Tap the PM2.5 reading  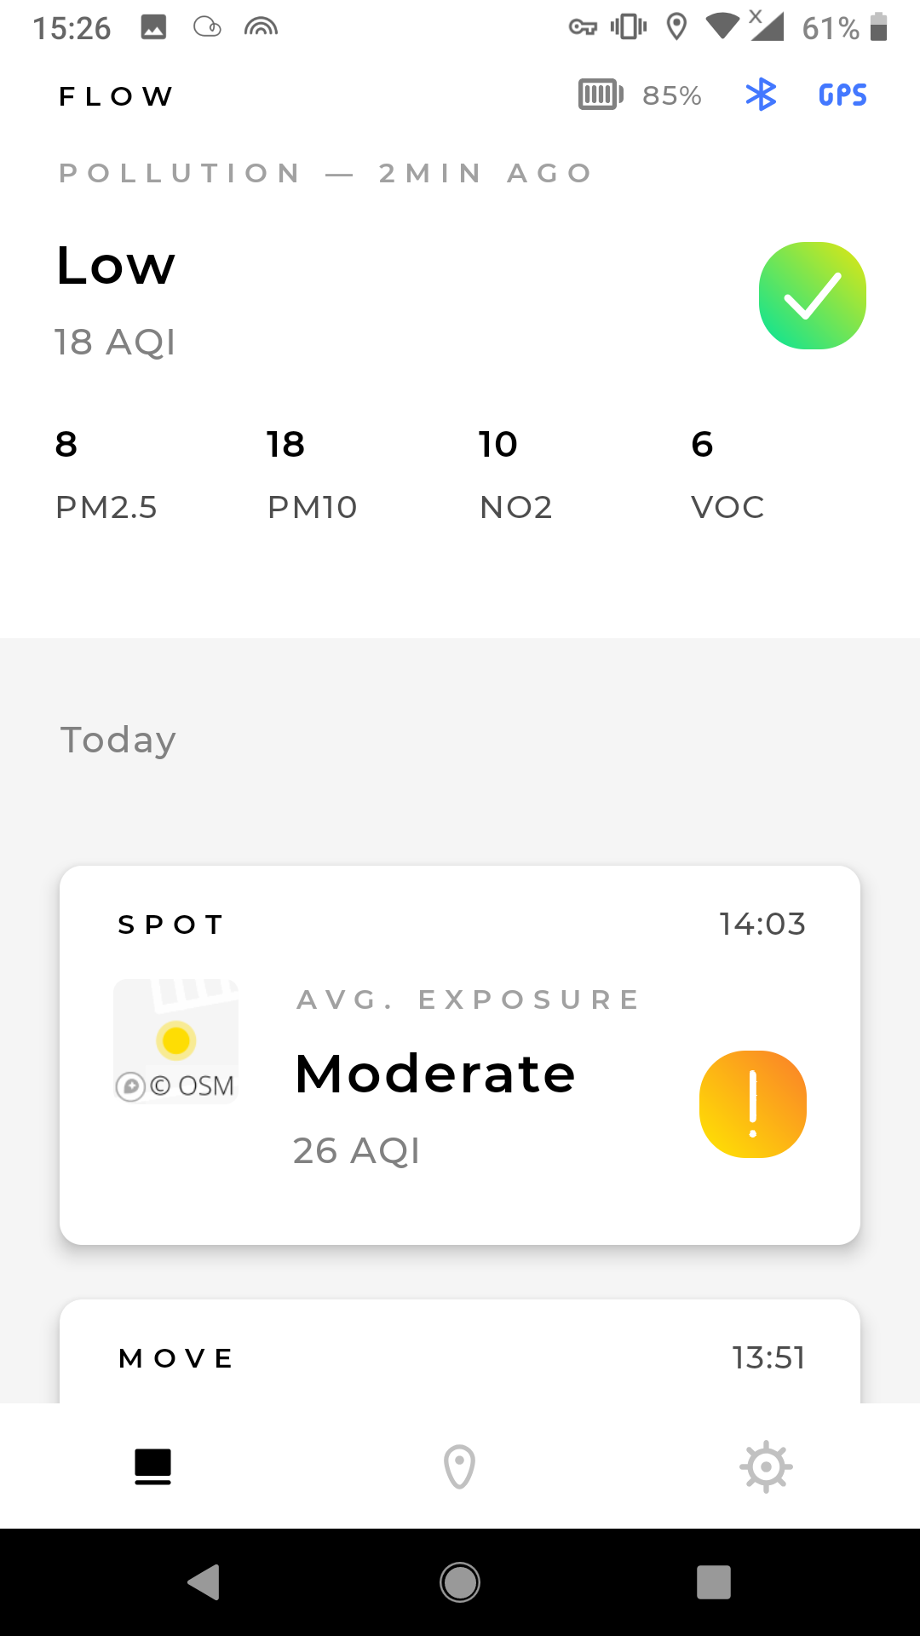click(x=106, y=474)
